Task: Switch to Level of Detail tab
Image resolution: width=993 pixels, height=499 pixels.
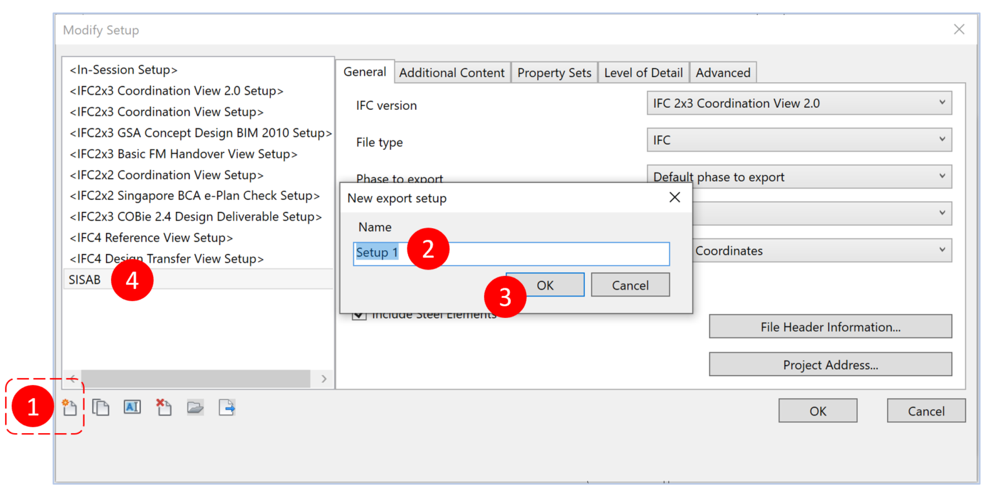Action: pyautogui.click(x=643, y=73)
